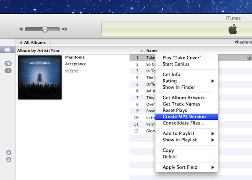This screenshot has width=252, height=180.
Task: Click the volume slider knob
Action: tap(45, 29)
